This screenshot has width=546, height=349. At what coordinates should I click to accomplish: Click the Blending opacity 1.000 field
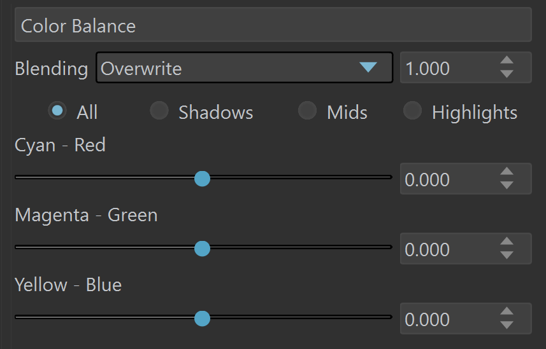click(446, 68)
